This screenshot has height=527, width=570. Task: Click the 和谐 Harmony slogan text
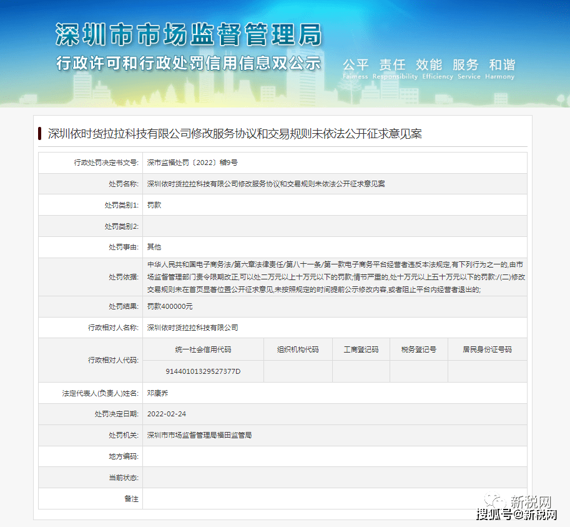(x=500, y=68)
